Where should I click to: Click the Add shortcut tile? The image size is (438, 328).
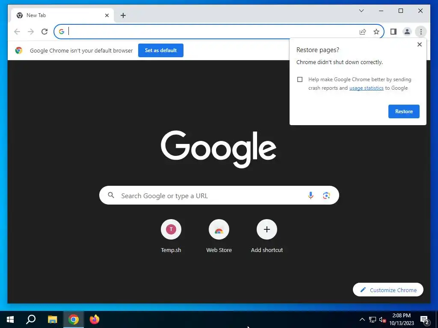tap(267, 236)
